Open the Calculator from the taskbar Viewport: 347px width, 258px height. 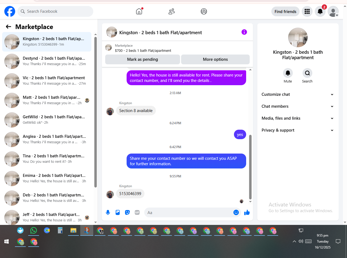[x=60, y=230]
